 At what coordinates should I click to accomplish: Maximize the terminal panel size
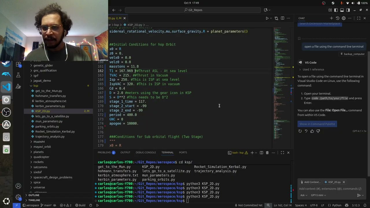tap(282, 153)
